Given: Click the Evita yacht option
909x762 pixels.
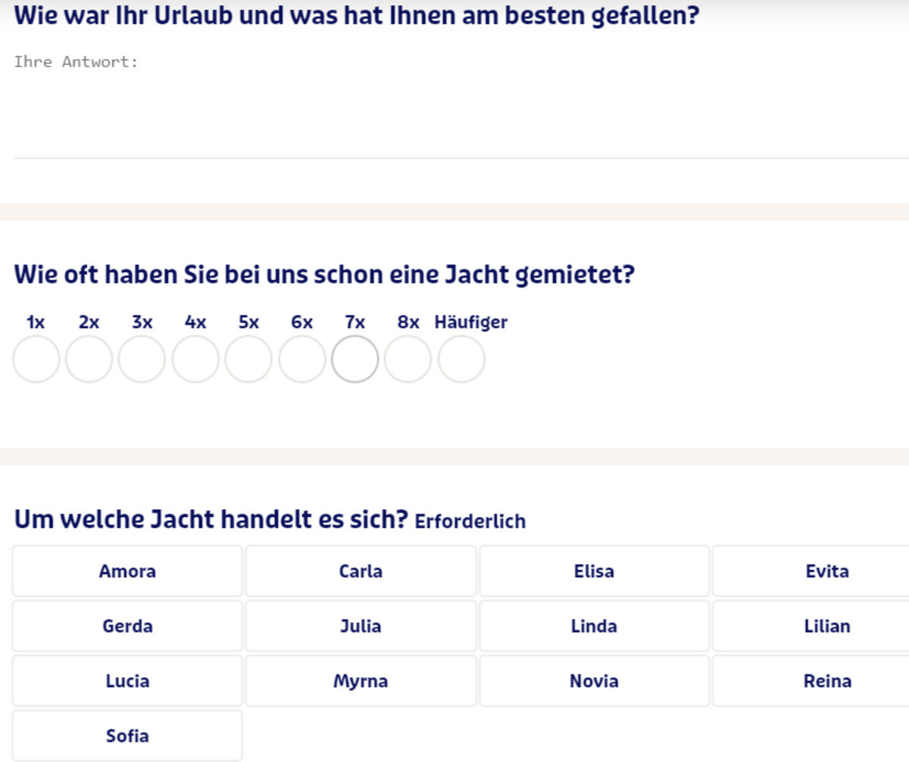Looking at the screenshot, I should point(826,571).
